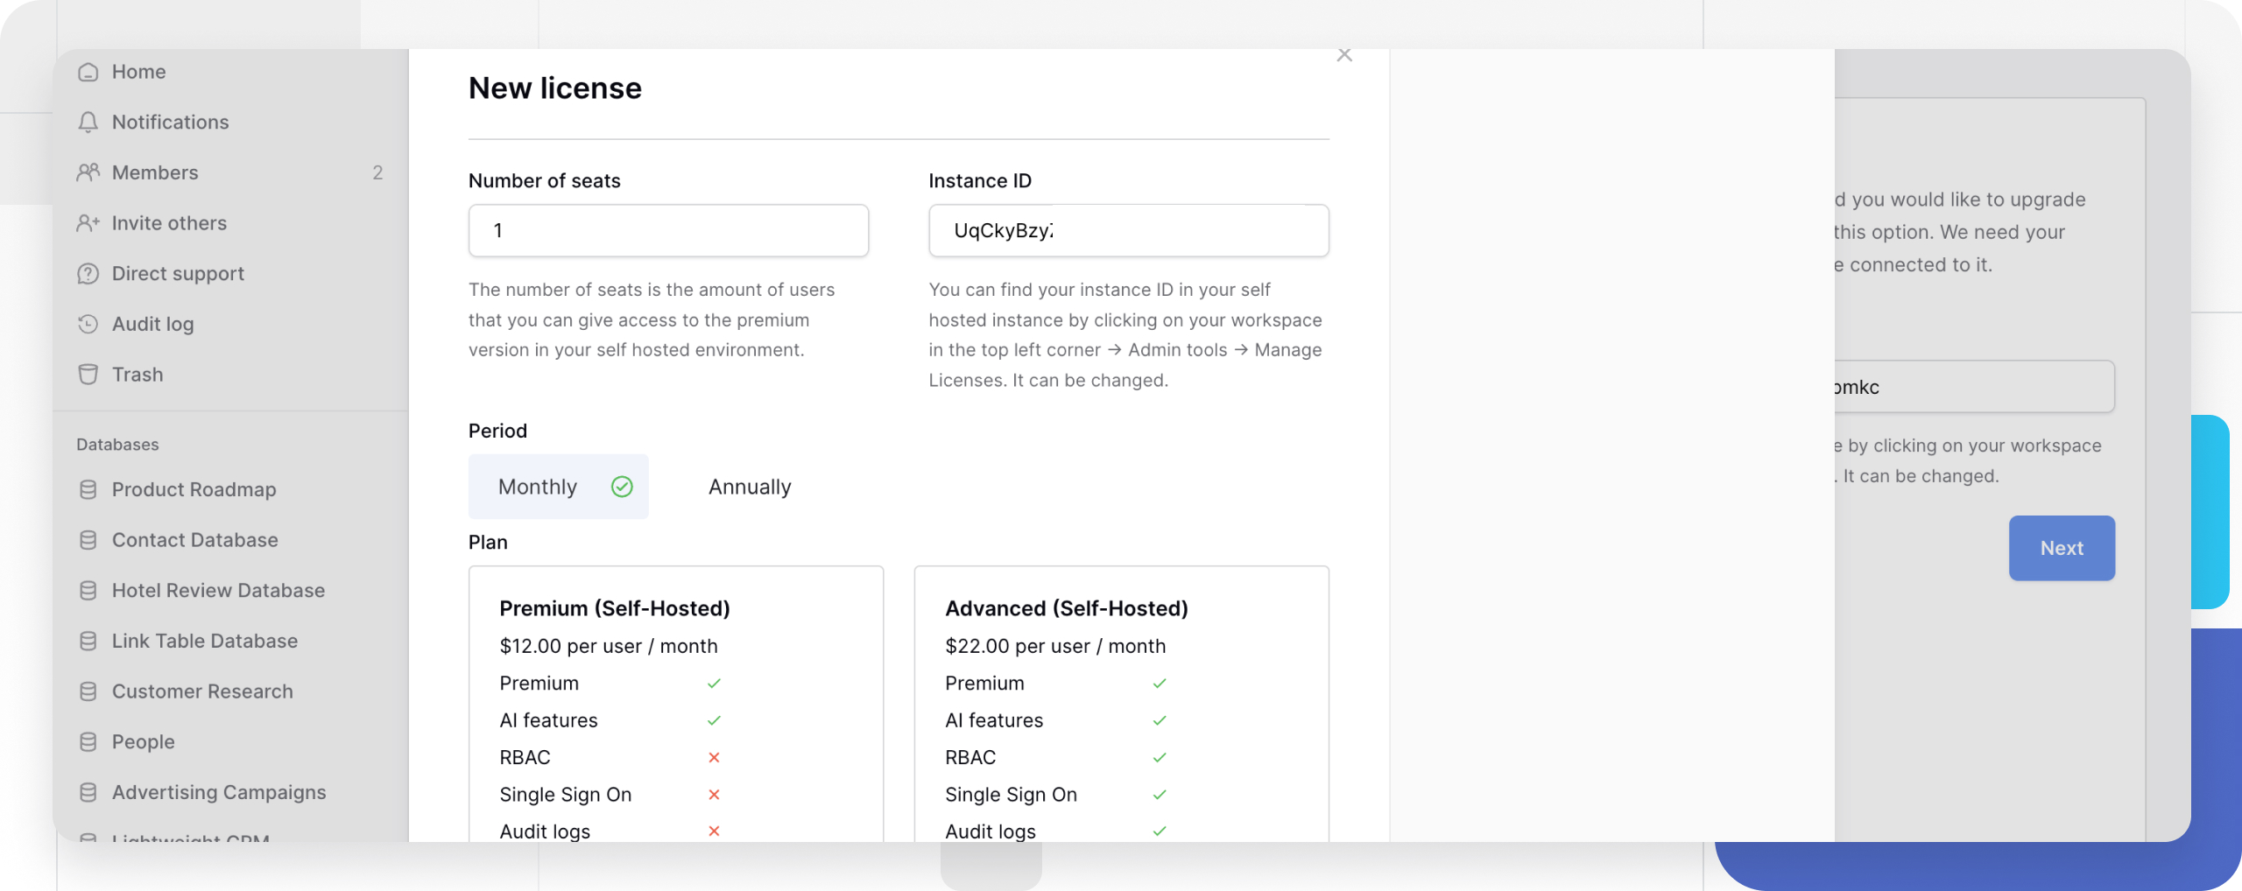2242x891 pixels.
Task: Close the New license dialog
Action: click(1344, 56)
